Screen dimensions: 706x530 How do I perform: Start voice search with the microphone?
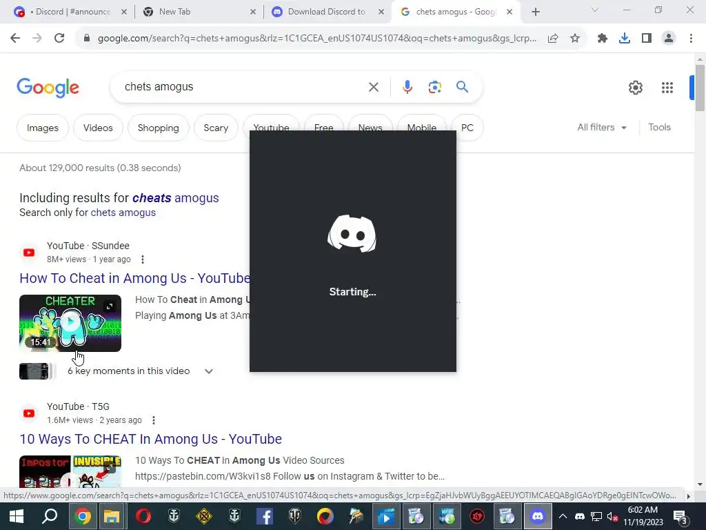[407, 86]
